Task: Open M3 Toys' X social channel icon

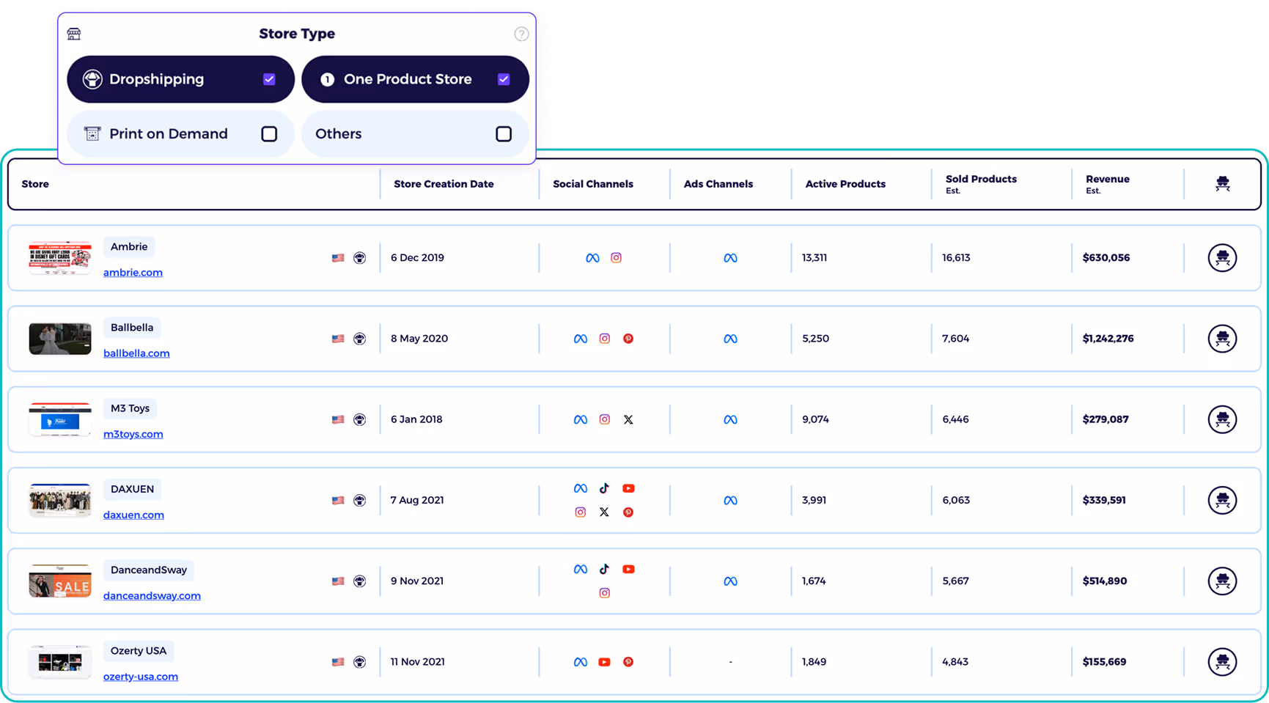Action: (628, 419)
